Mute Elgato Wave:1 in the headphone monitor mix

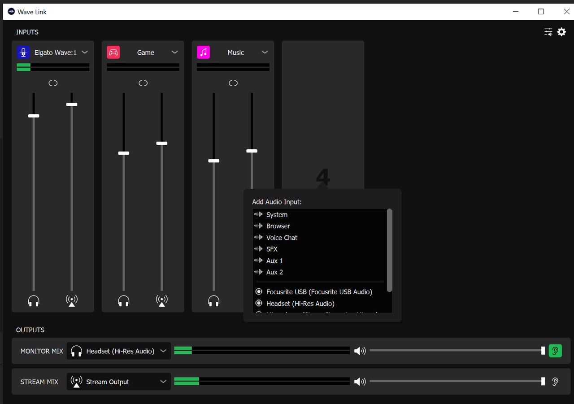click(x=34, y=301)
